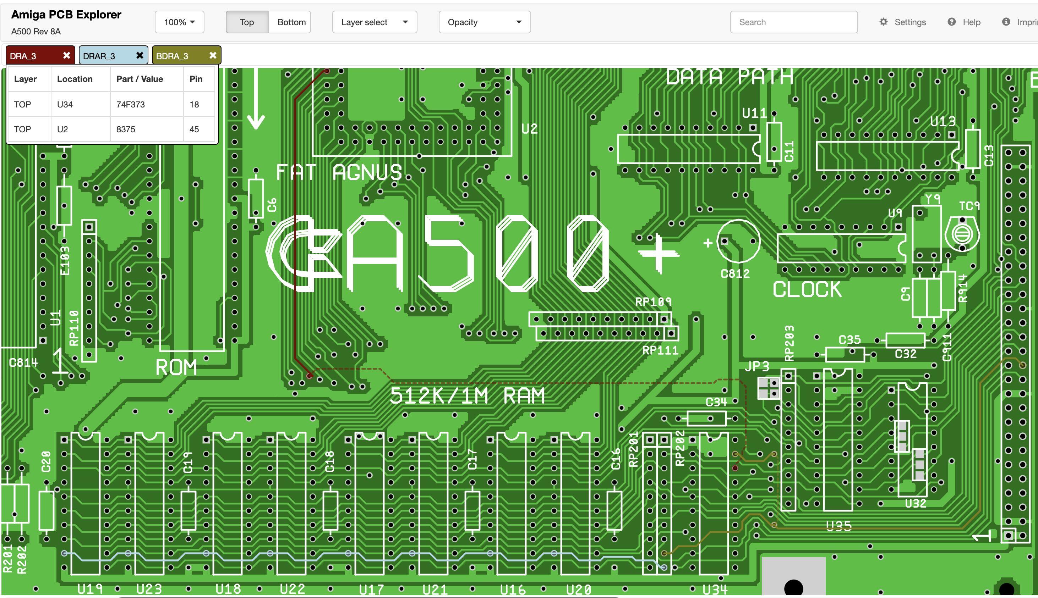Click the U34 chip outline
The height and width of the screenshot is (598, 1038).
714,504
